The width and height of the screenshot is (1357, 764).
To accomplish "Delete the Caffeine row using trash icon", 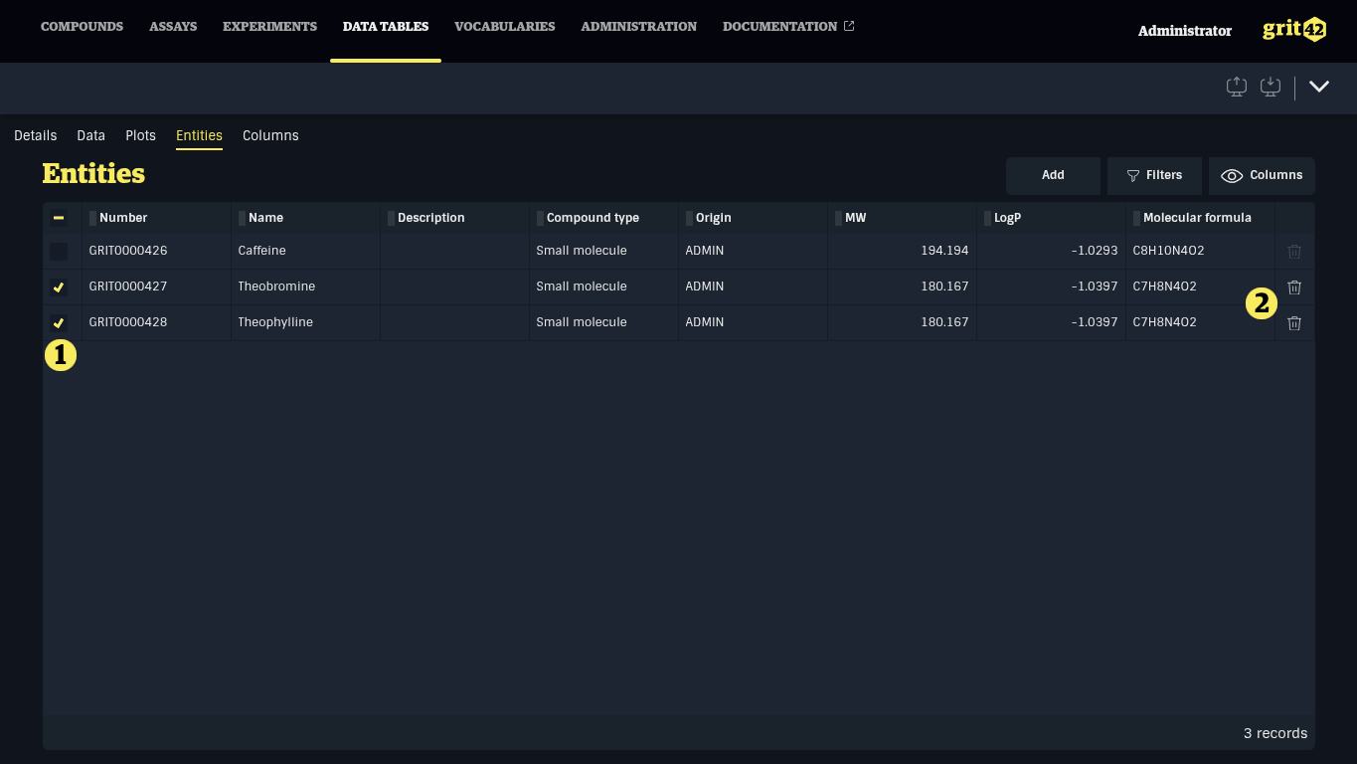I will click(1293, 252).
